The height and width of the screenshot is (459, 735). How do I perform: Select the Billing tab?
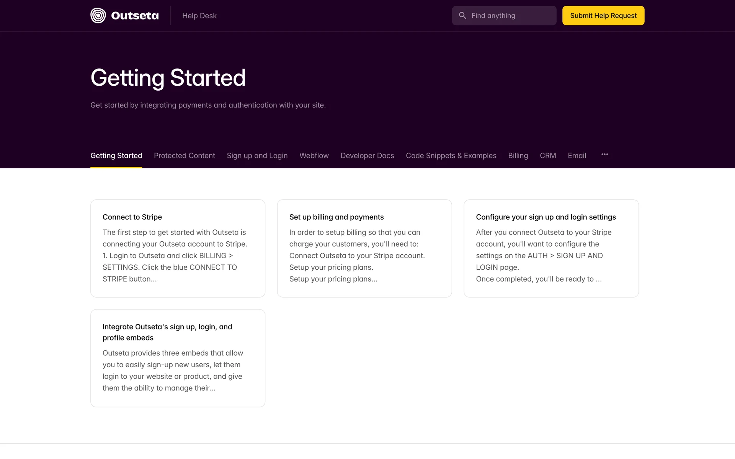click(x=518, y=156)
